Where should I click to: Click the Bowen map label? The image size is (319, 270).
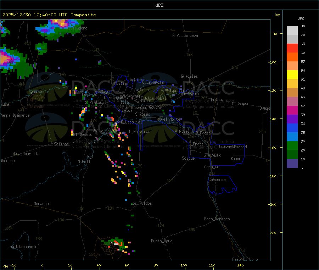(x=236, y=159)
